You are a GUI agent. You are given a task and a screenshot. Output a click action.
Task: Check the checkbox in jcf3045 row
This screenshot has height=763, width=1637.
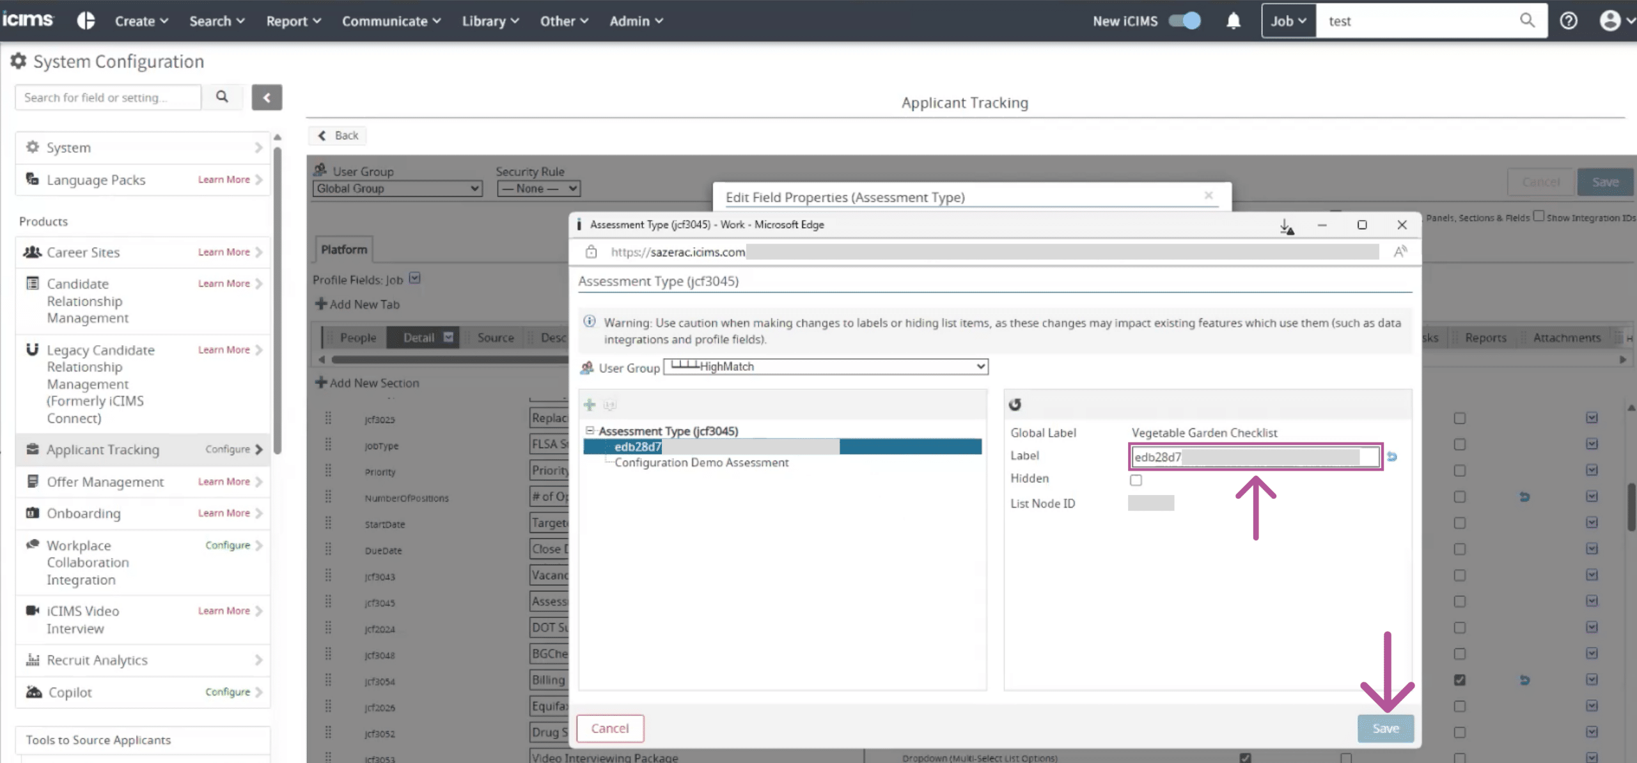(x=1459, y=602)
